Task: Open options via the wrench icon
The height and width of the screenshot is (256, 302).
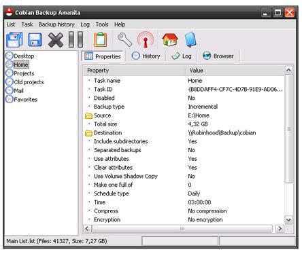Action: point(124,39)
